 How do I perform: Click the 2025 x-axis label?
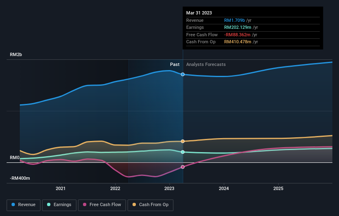point(278,189)
